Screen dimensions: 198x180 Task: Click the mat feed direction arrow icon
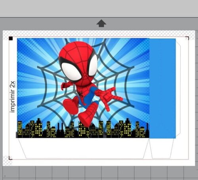pos(101,23)
